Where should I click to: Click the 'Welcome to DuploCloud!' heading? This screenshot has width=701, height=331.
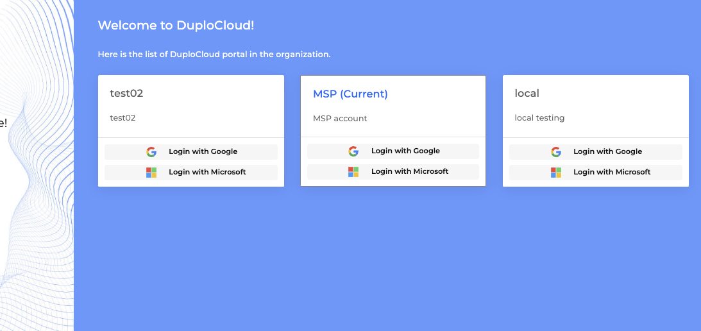pyautogui.click(x=176, y=26)
